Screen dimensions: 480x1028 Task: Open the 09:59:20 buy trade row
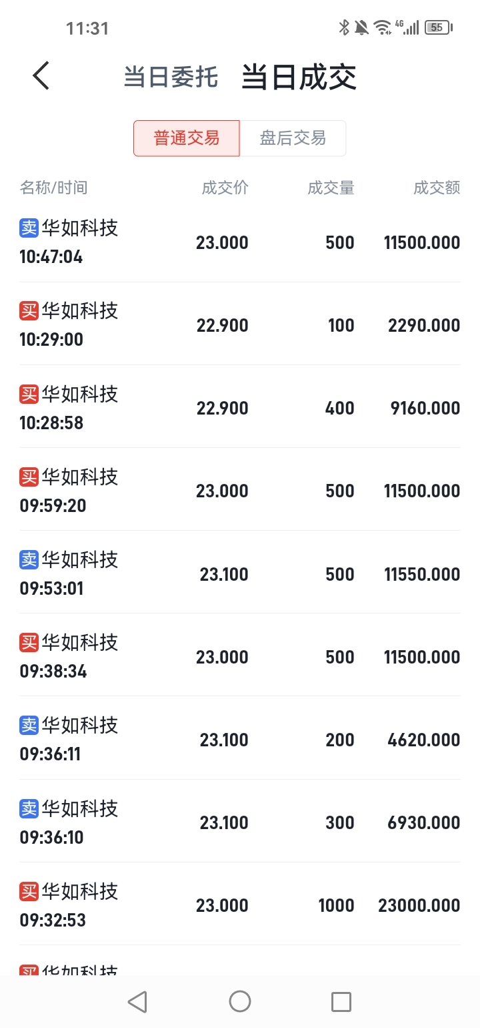[240, 489]
